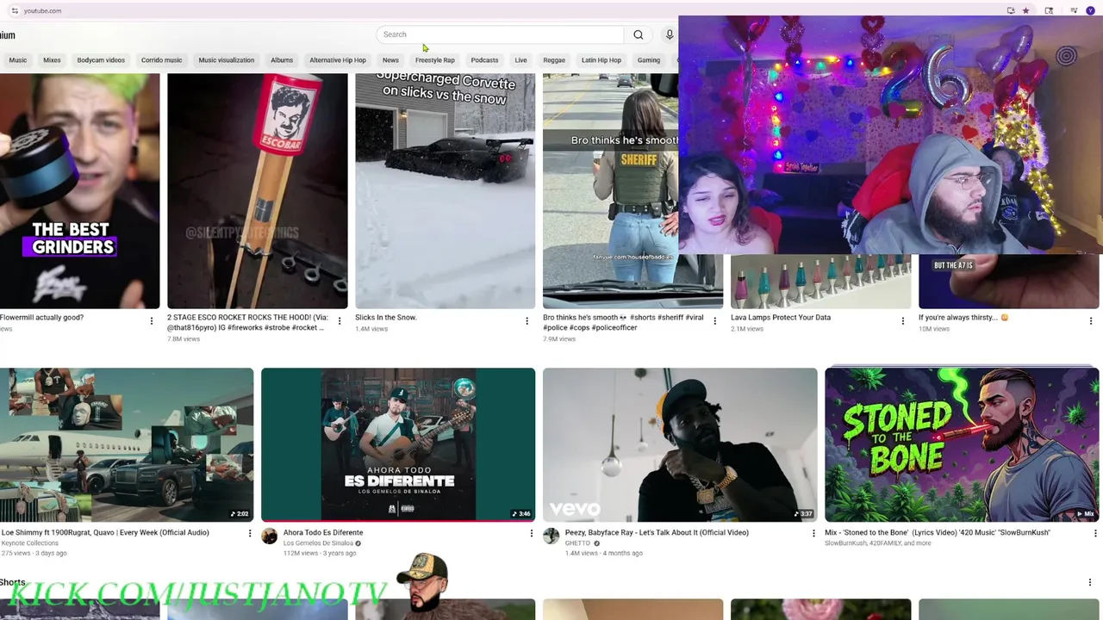Open more options for Esco Rocket short
Screen dimensions: 1103x620
pos(340,321)
